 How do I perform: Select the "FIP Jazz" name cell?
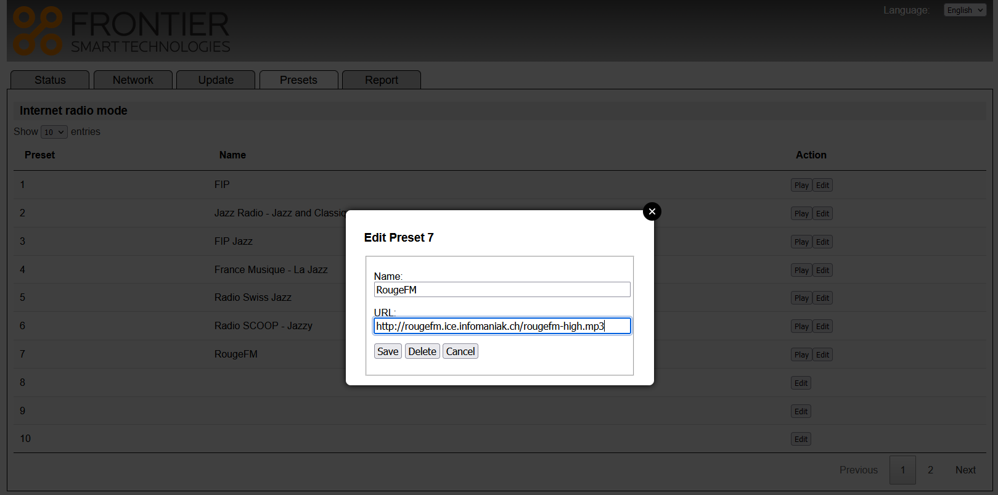234,242
